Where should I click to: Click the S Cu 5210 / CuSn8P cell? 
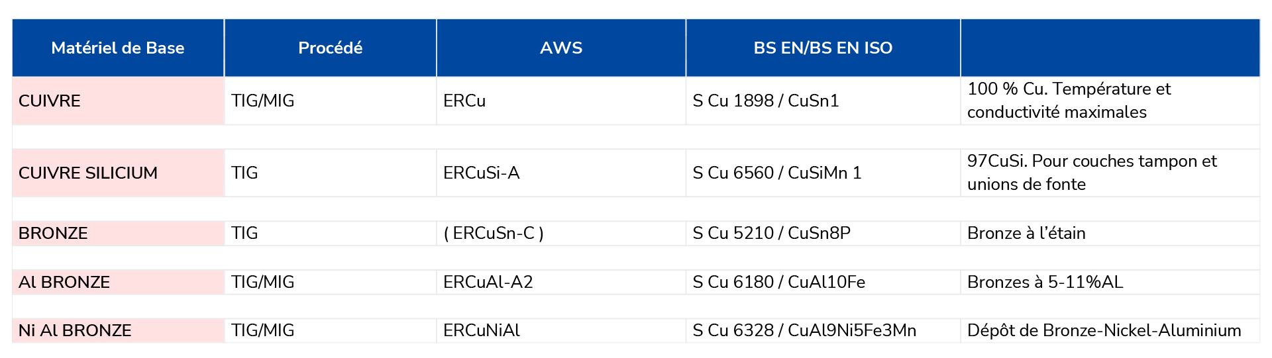(823, 233)
